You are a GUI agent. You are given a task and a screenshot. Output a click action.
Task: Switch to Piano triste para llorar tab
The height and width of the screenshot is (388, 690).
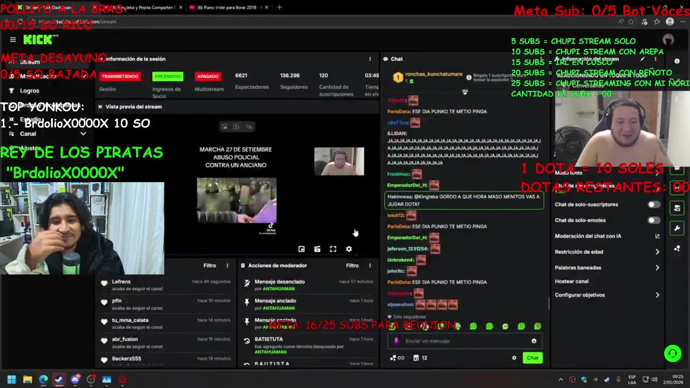230,8
